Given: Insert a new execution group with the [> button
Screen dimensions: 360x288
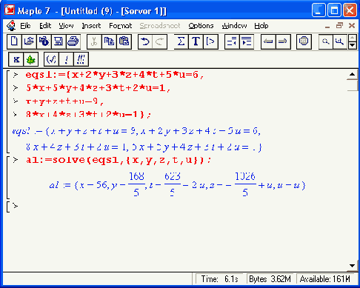Looking at the screenshot, I should (210, 41).
